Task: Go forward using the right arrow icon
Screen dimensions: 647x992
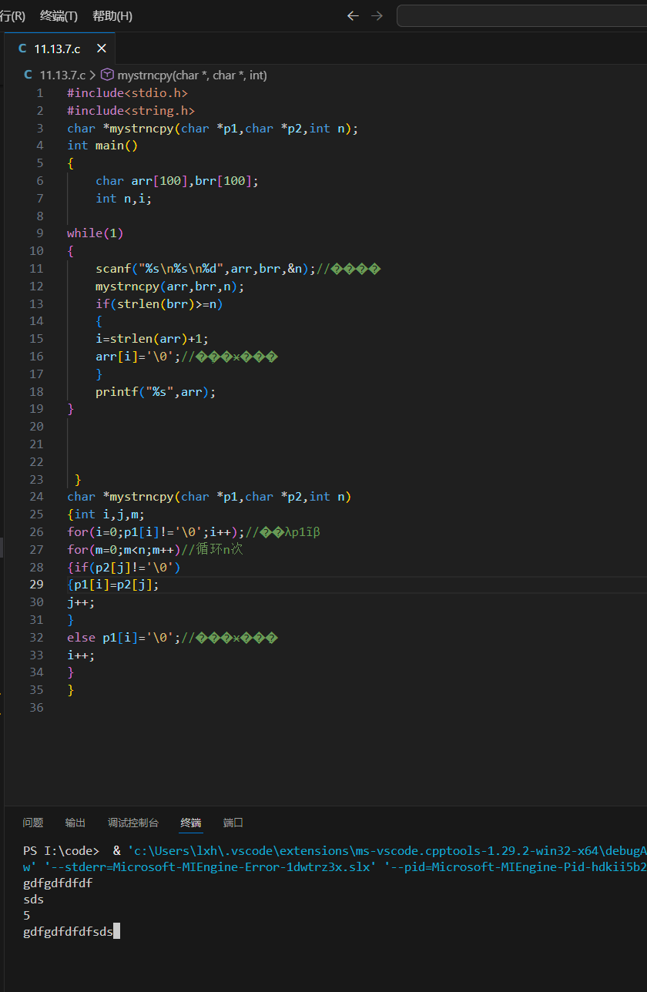Action: (x=377, y=15)
